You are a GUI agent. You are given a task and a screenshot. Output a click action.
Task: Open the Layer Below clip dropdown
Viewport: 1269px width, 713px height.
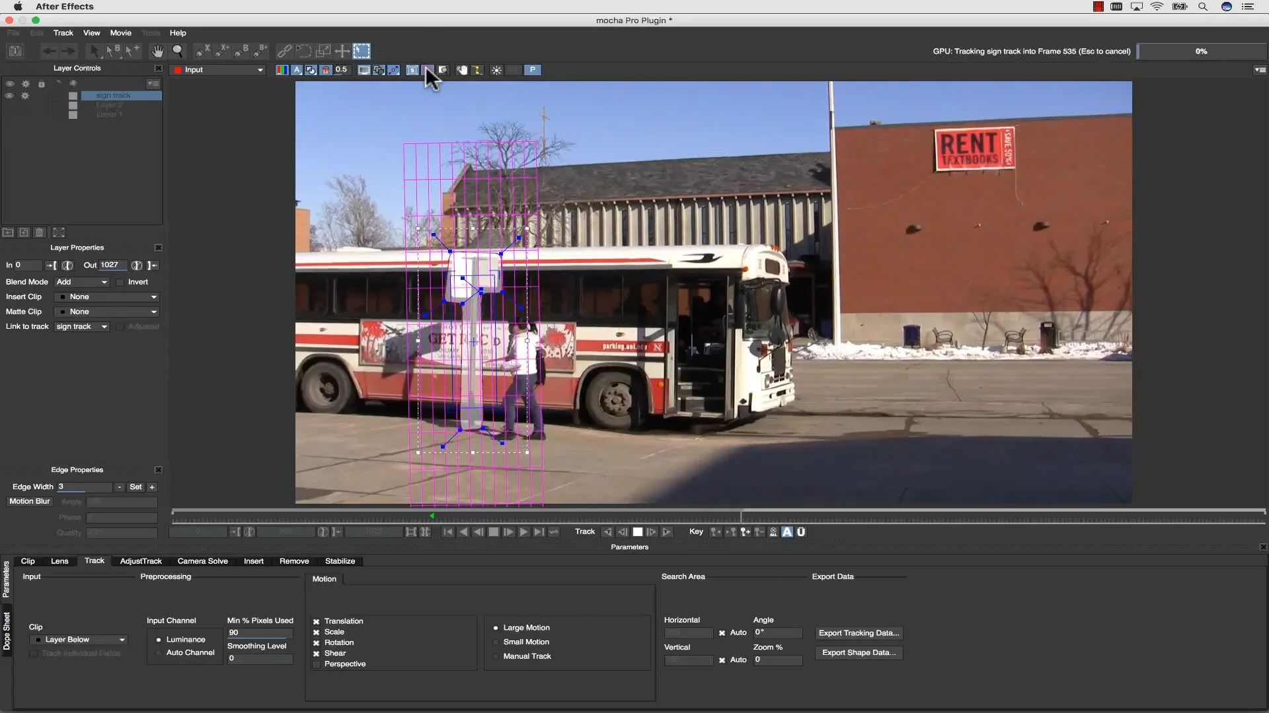click(78, 639)
